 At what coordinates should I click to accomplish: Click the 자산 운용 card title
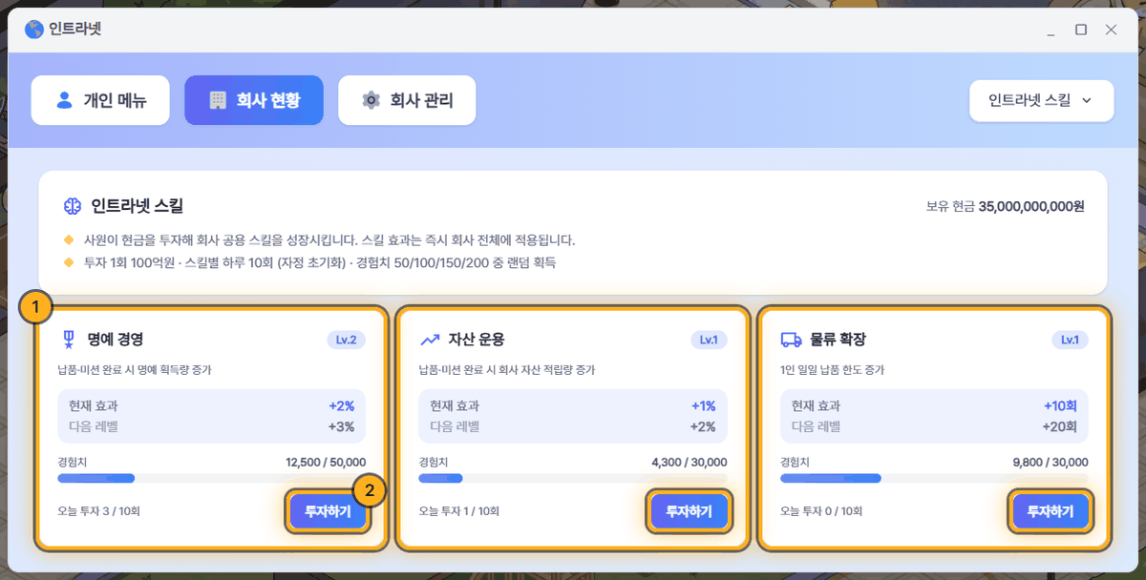click(476, 340)
